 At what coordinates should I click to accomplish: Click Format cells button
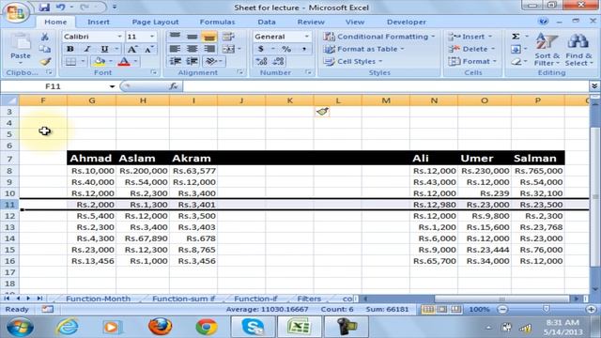[472, 61]
